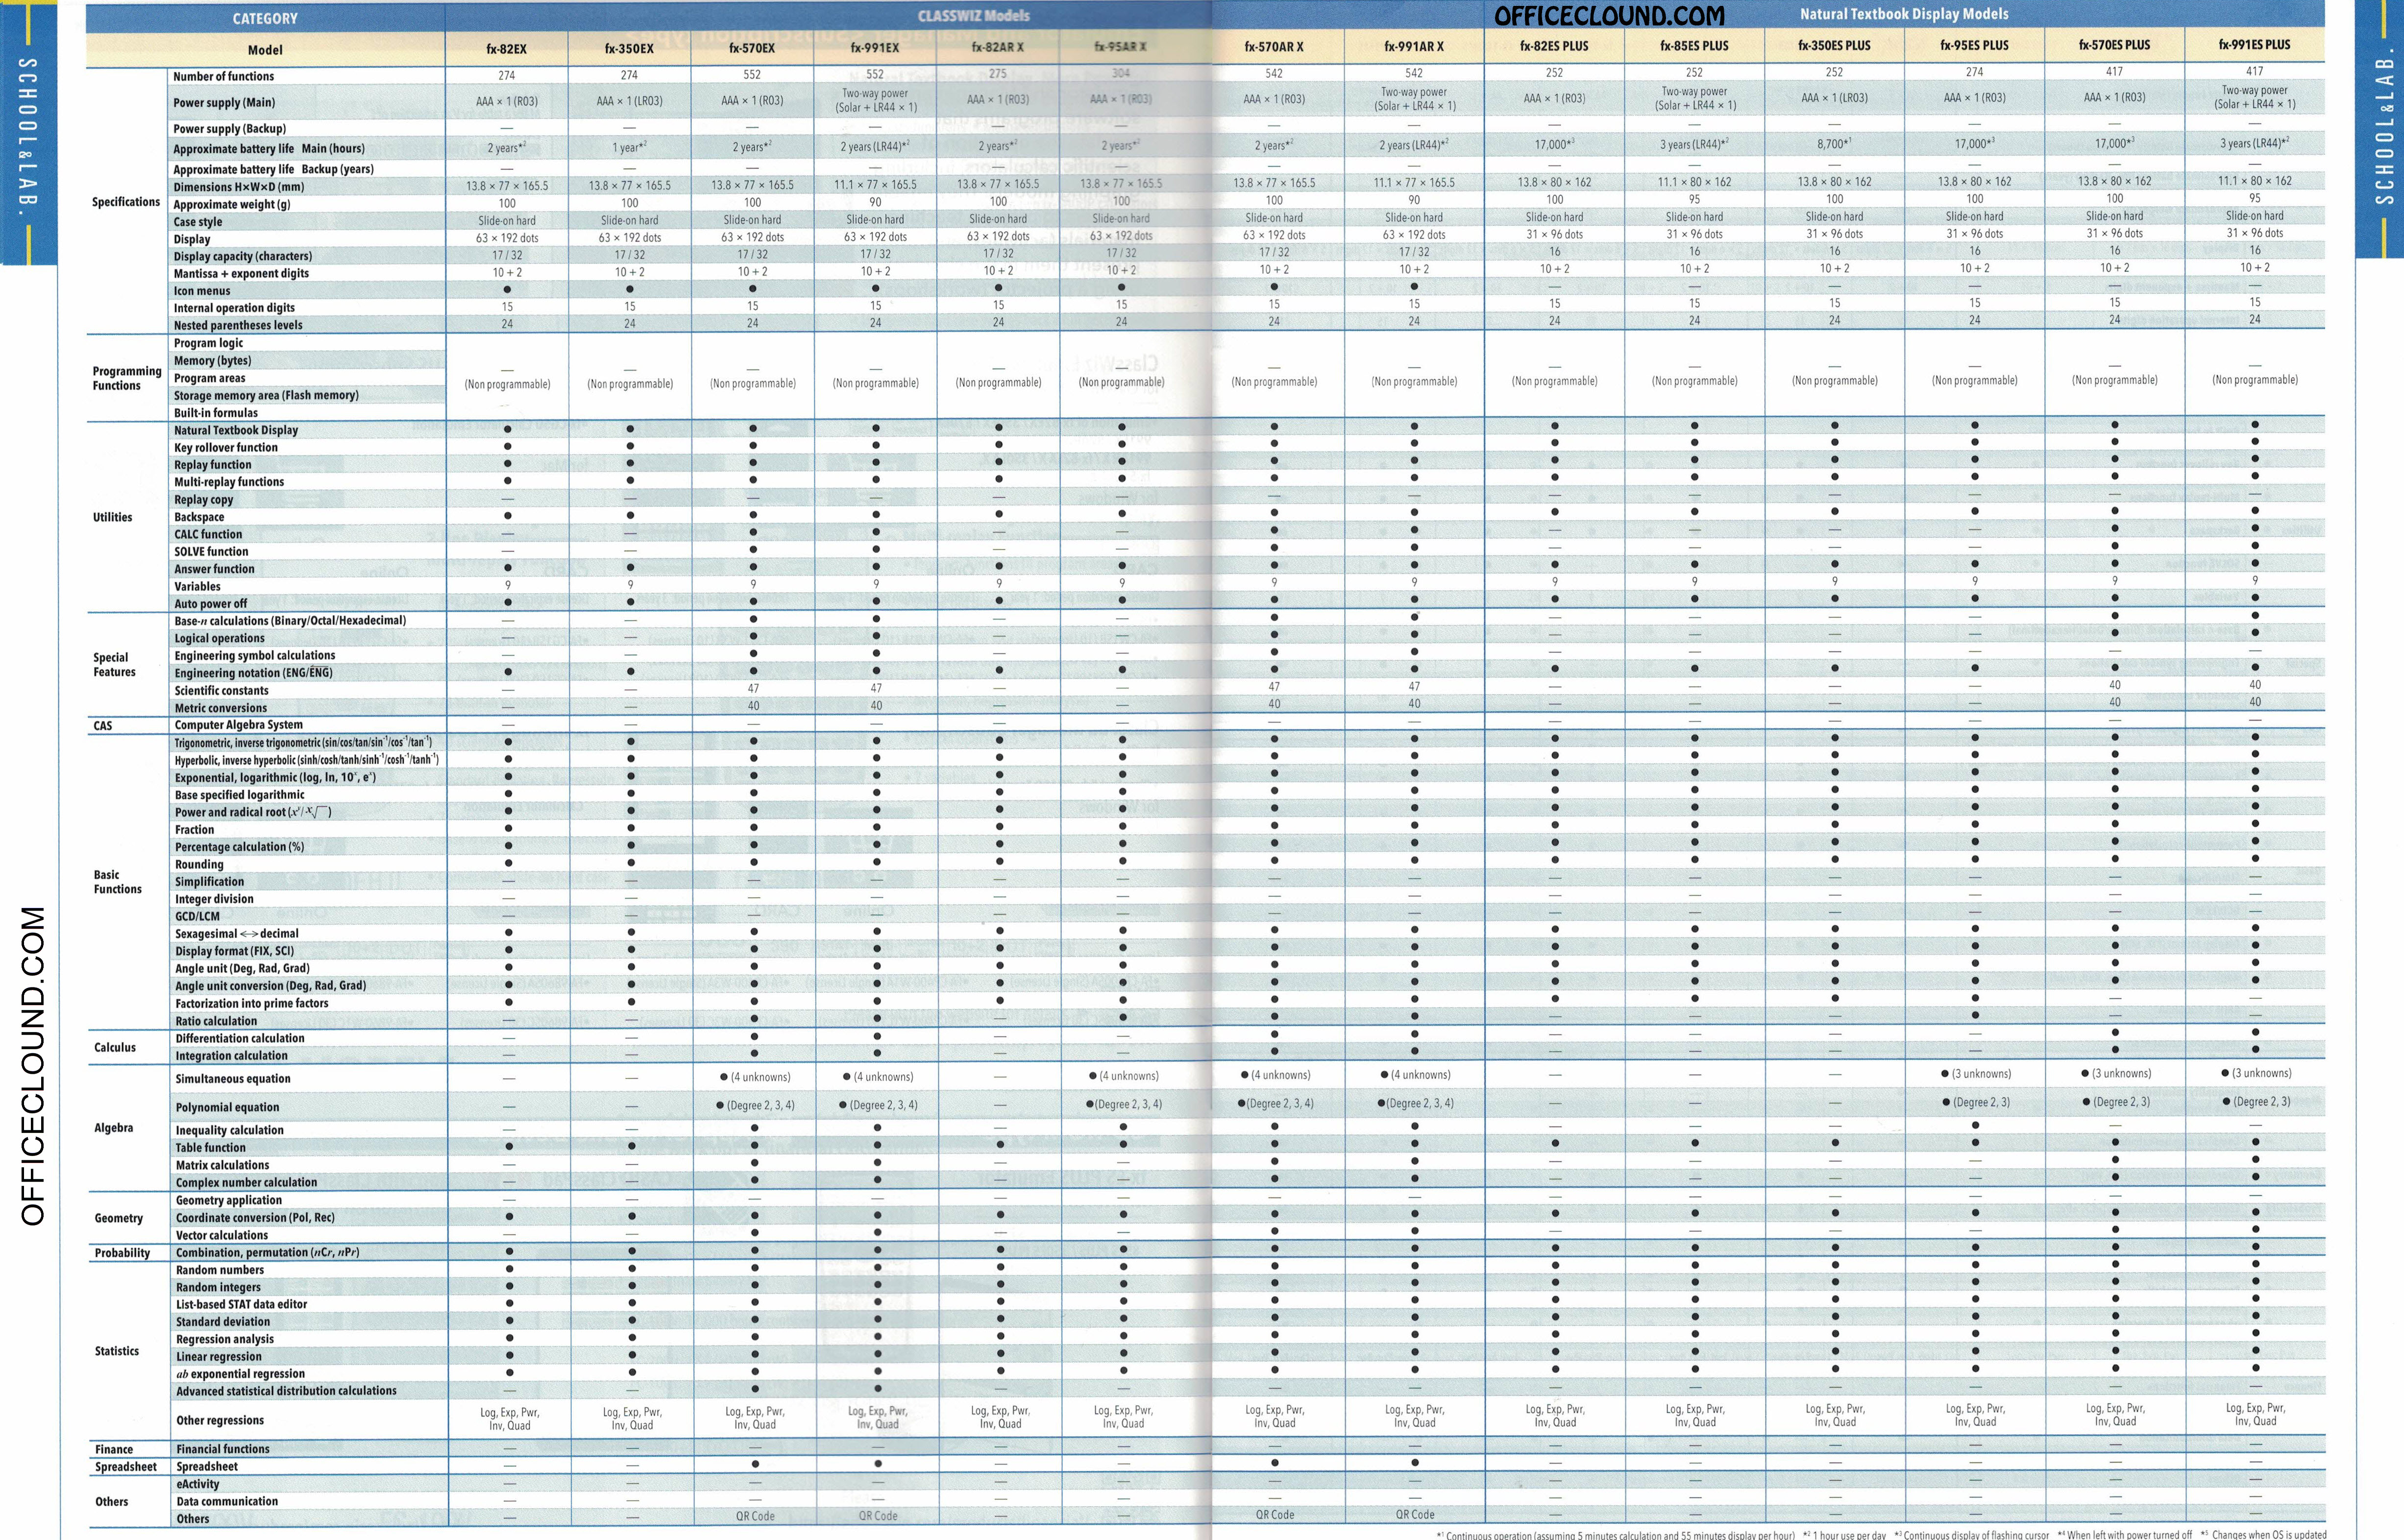Click the Computer Algebra System row label

[x=238, y=725]
